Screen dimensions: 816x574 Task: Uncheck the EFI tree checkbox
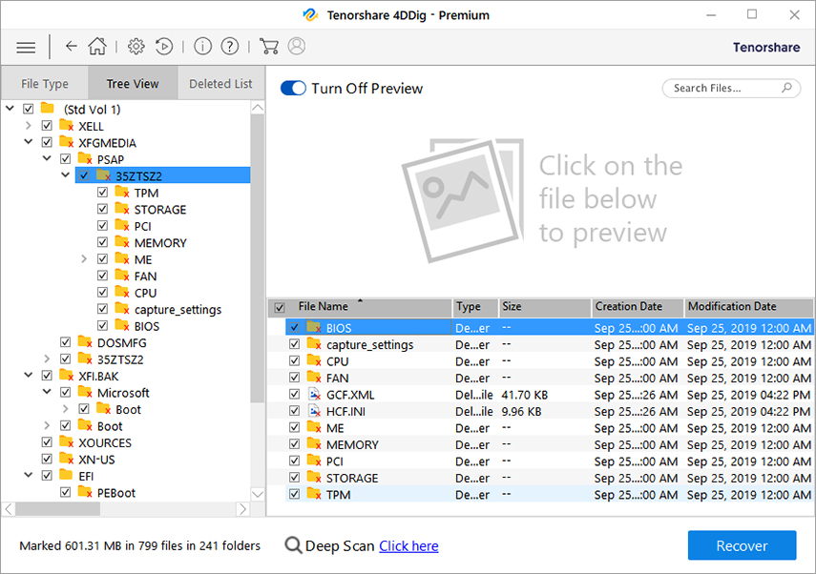(47, 475)
